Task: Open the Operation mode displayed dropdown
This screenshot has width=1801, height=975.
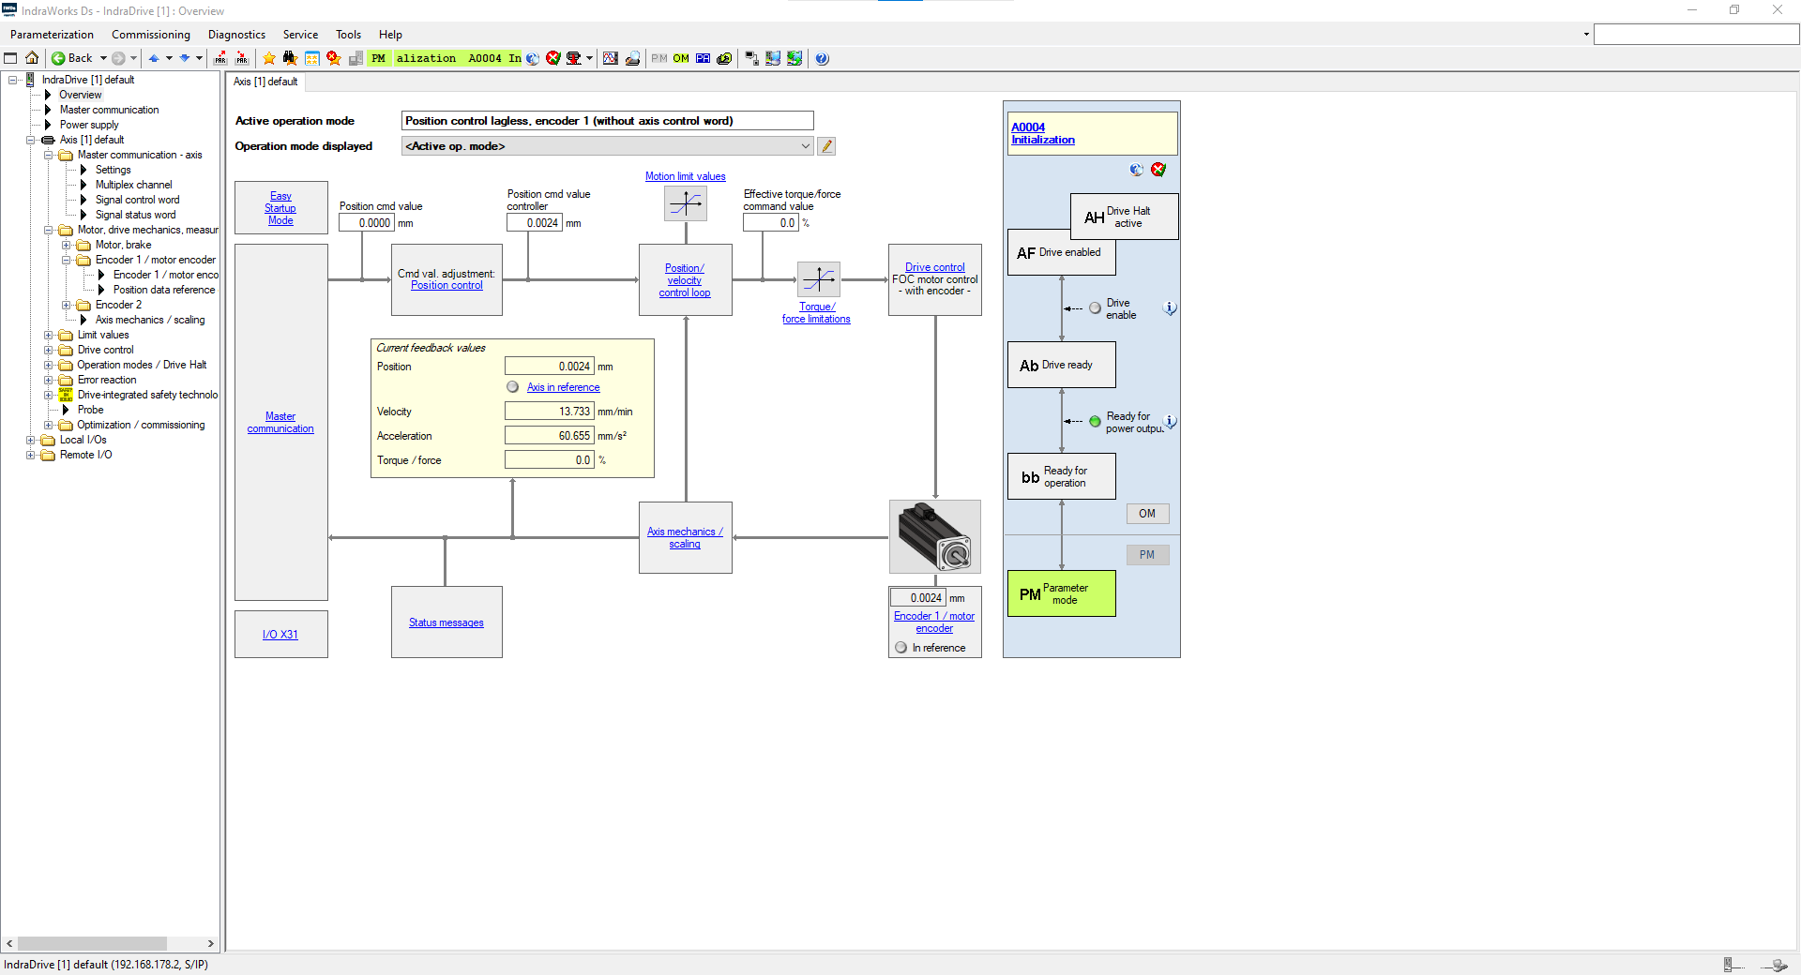Action: click(805, 146)
